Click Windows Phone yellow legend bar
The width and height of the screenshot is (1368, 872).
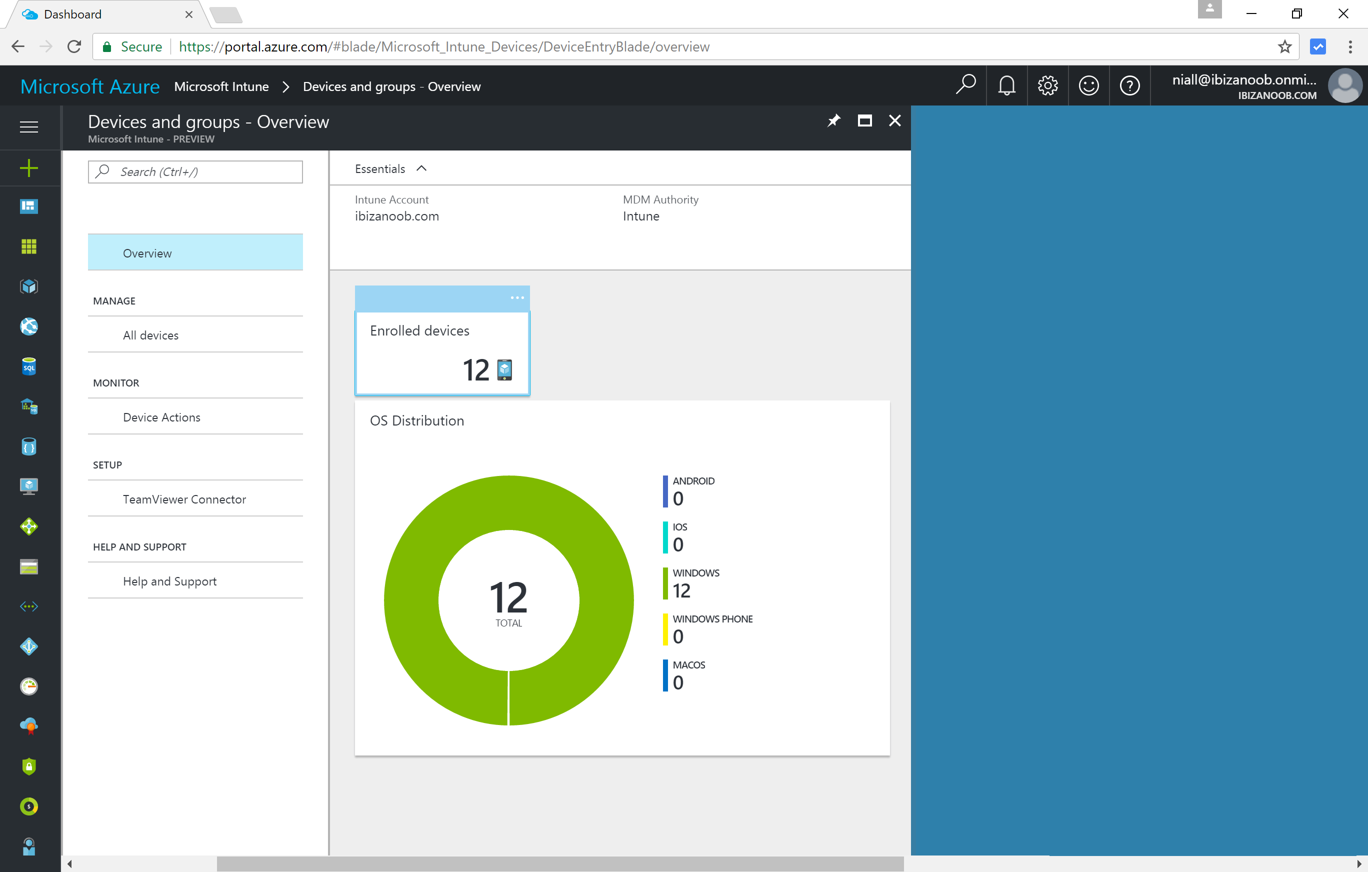(665, 629)
